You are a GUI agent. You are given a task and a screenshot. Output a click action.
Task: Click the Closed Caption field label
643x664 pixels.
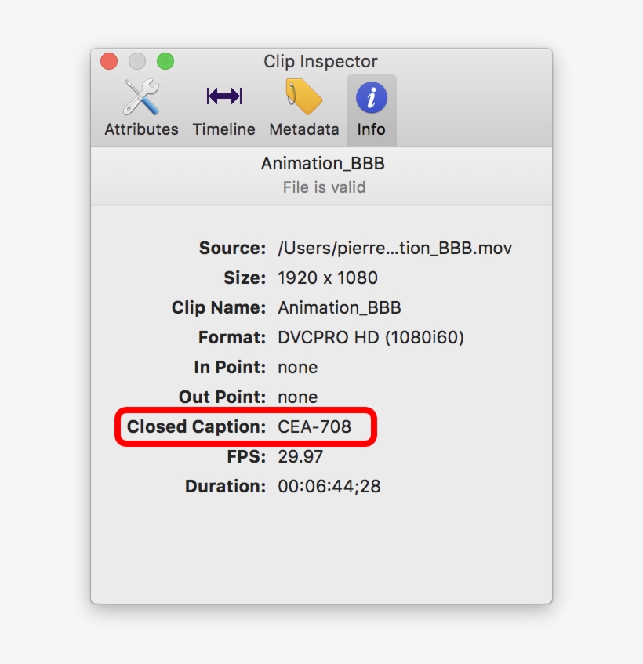[x=197, y=427]
